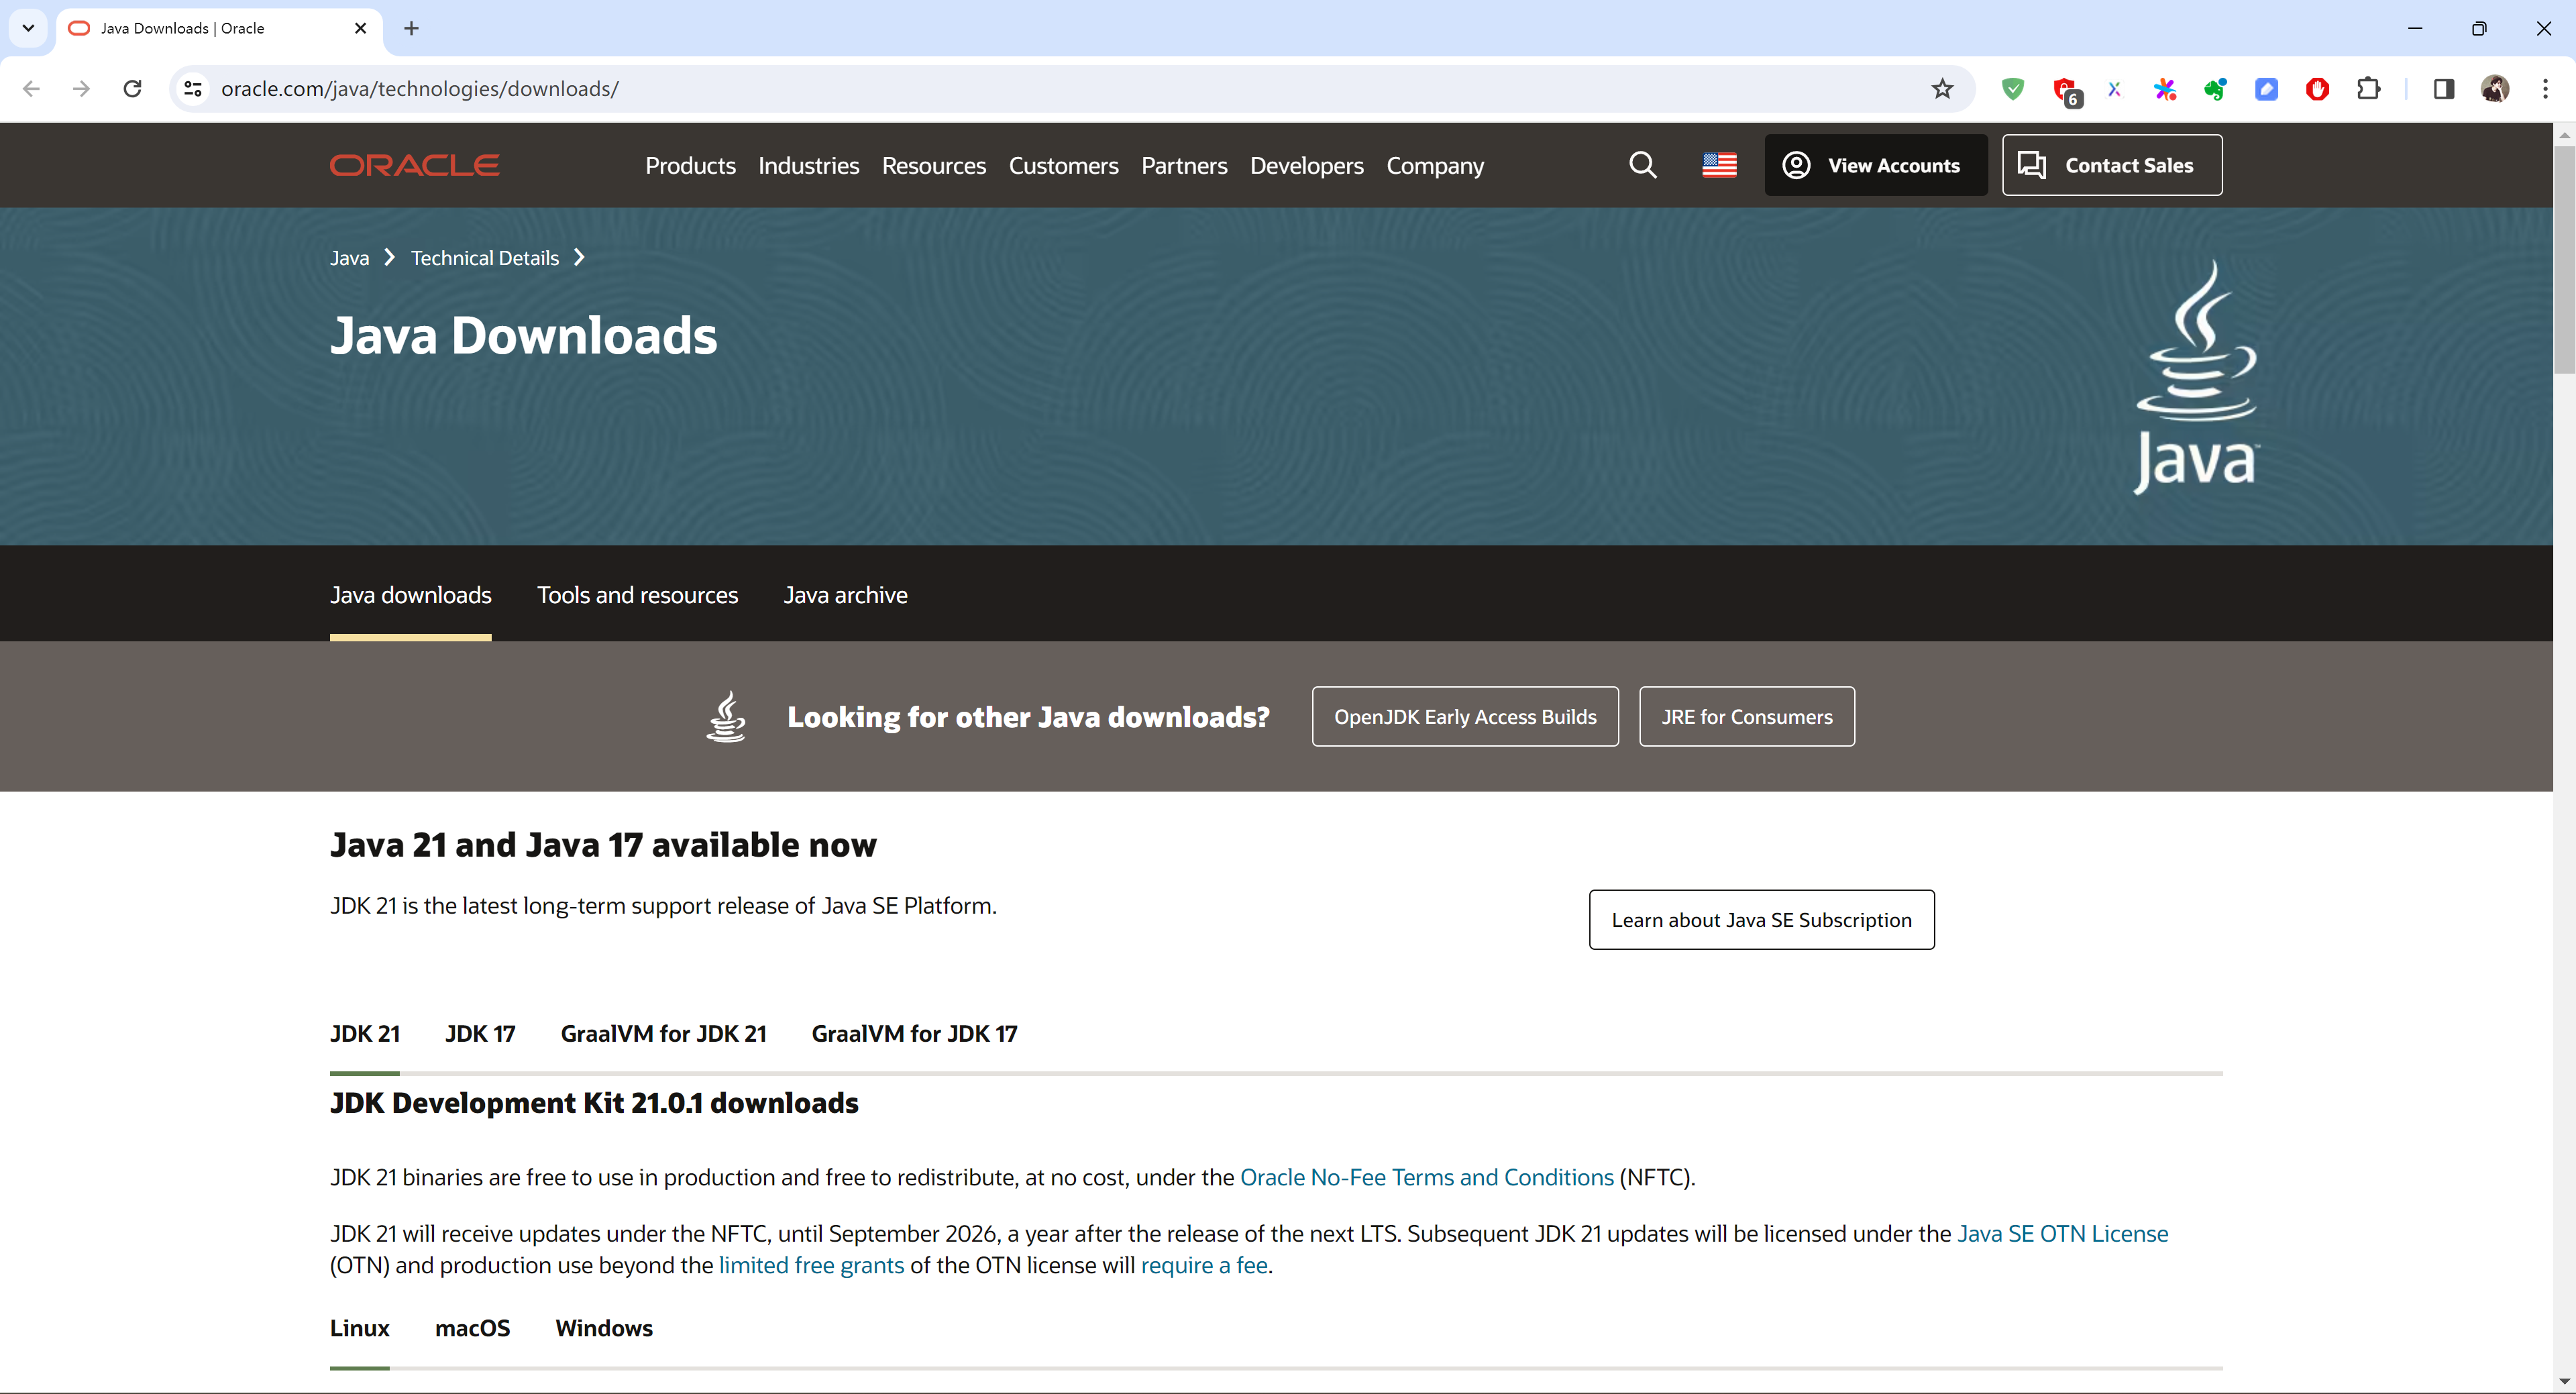Click the Windows OS selector tab
Viewport: 2576px width, 1394px height.
pyautogui.click(x=604, y=1327)
